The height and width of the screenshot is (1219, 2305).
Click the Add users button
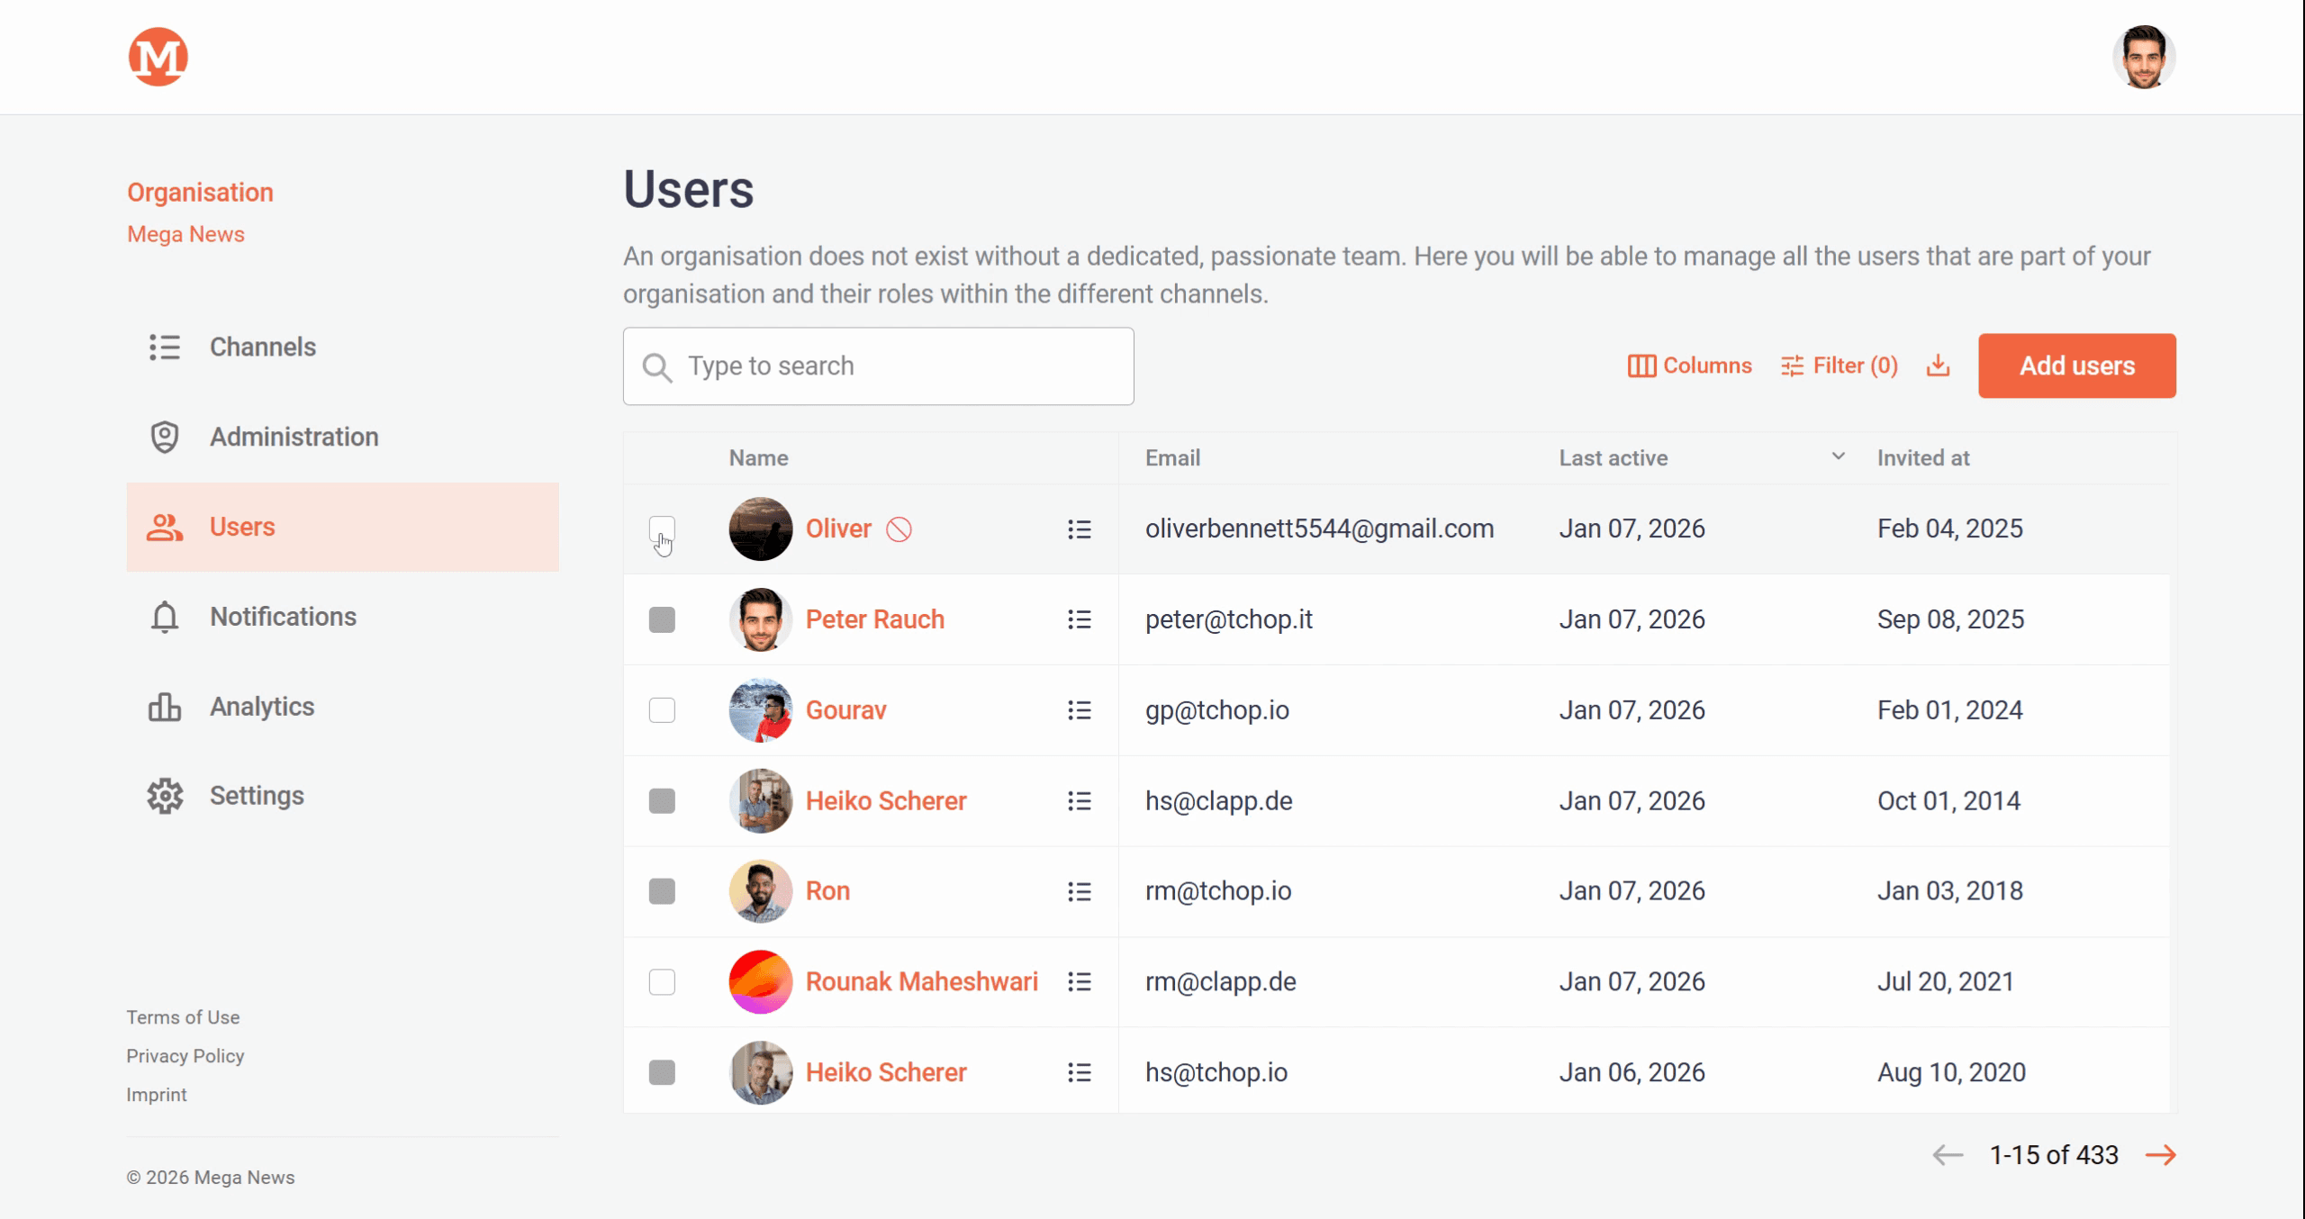pos(2076,366)
